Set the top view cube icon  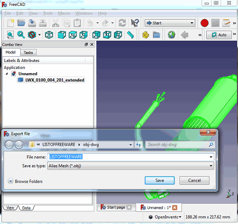(x=72, y=35)
